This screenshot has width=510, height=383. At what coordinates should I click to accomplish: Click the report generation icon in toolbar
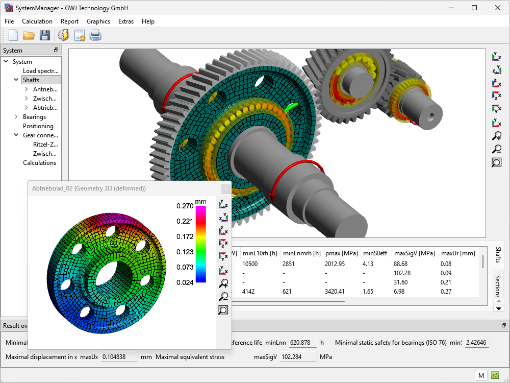[80, 35]
